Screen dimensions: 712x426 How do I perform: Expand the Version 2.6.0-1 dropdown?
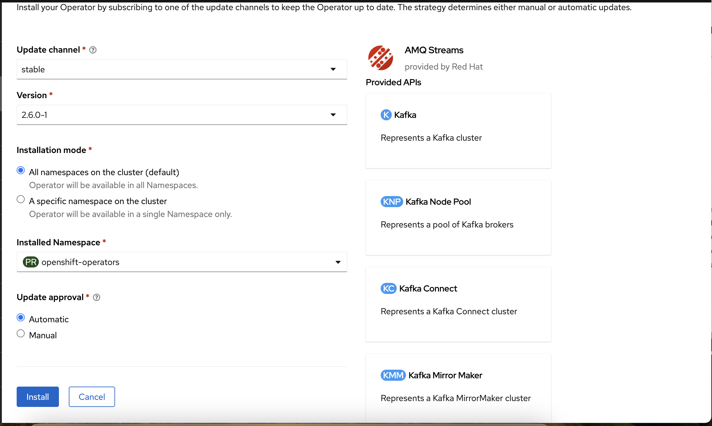click(182, 115)
